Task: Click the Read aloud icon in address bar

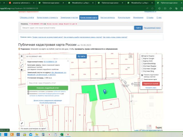Action: 147,8
